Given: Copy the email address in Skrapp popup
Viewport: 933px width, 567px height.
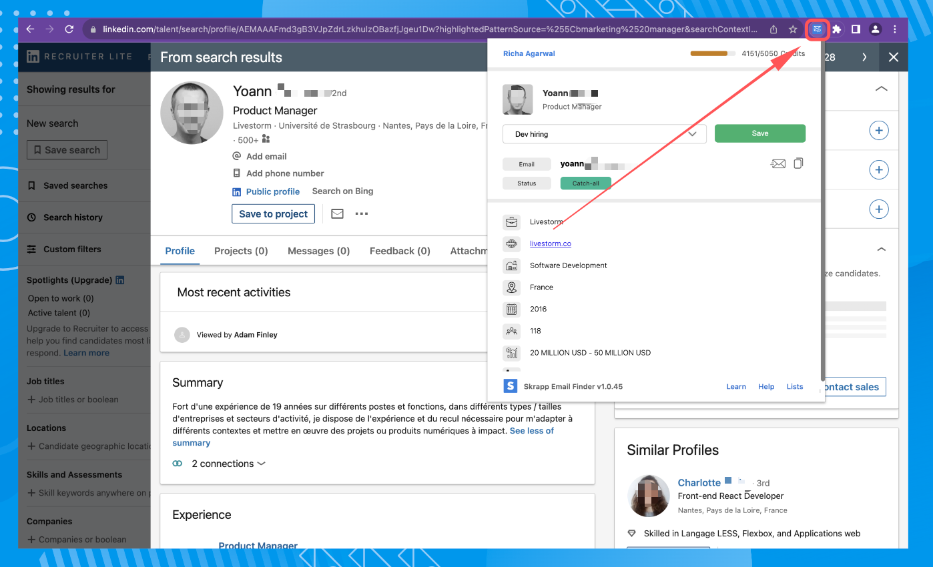Looking at the screenshot, I should click(798, 163).
